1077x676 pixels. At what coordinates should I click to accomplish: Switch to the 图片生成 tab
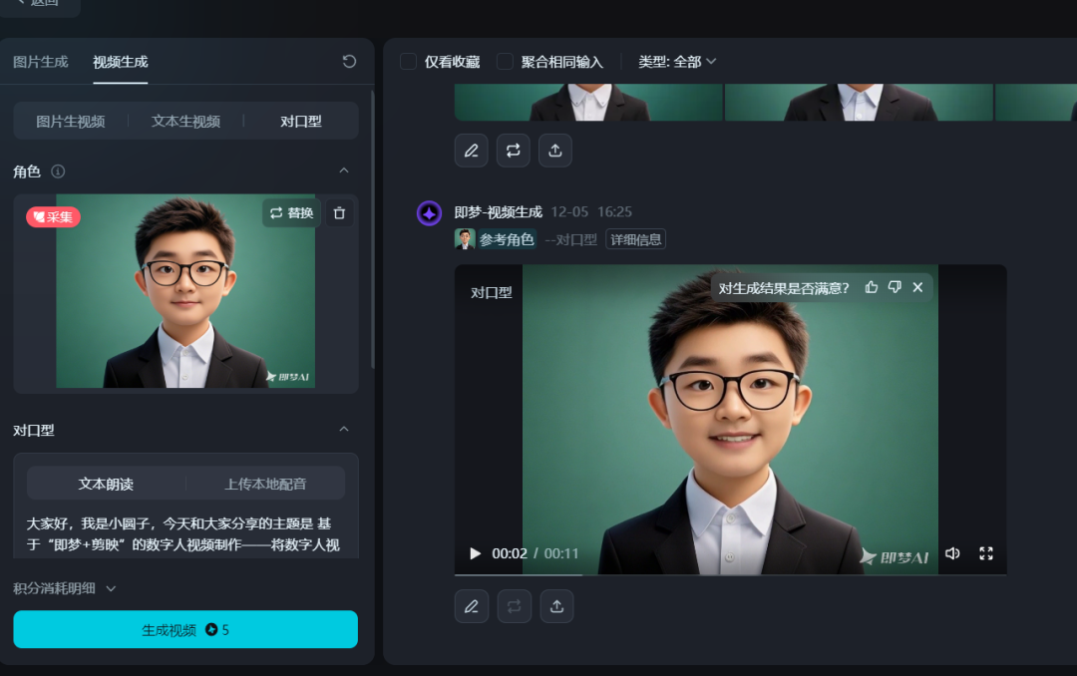[x=41, y=62]
